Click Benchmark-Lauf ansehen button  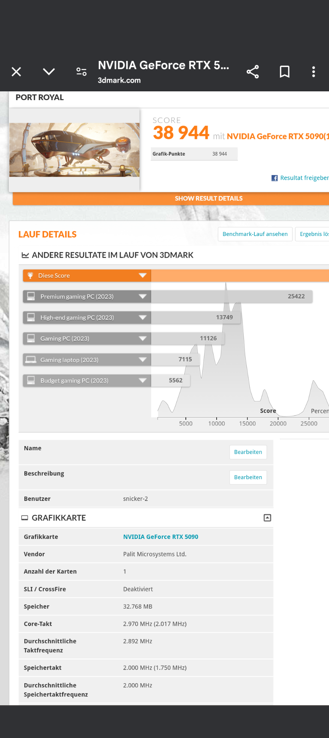click(x=255, y=234)
